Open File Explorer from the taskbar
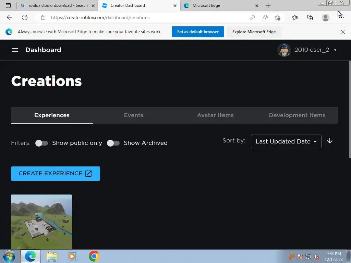The image size is (351, 263). pyautogui.click(x=52, y=256)
